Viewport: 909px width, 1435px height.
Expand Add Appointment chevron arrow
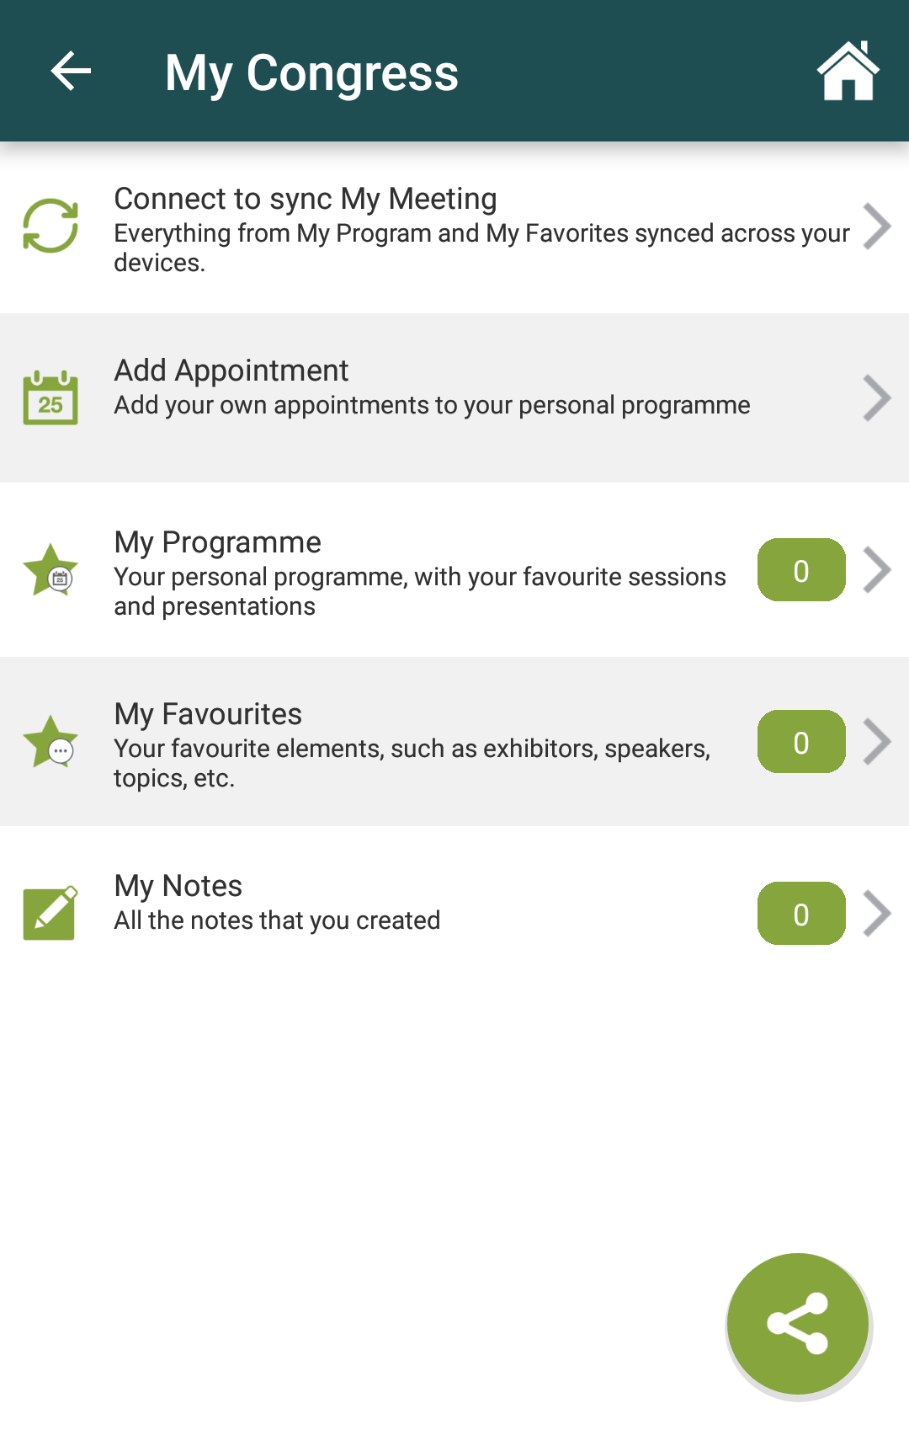coord(877,398)
